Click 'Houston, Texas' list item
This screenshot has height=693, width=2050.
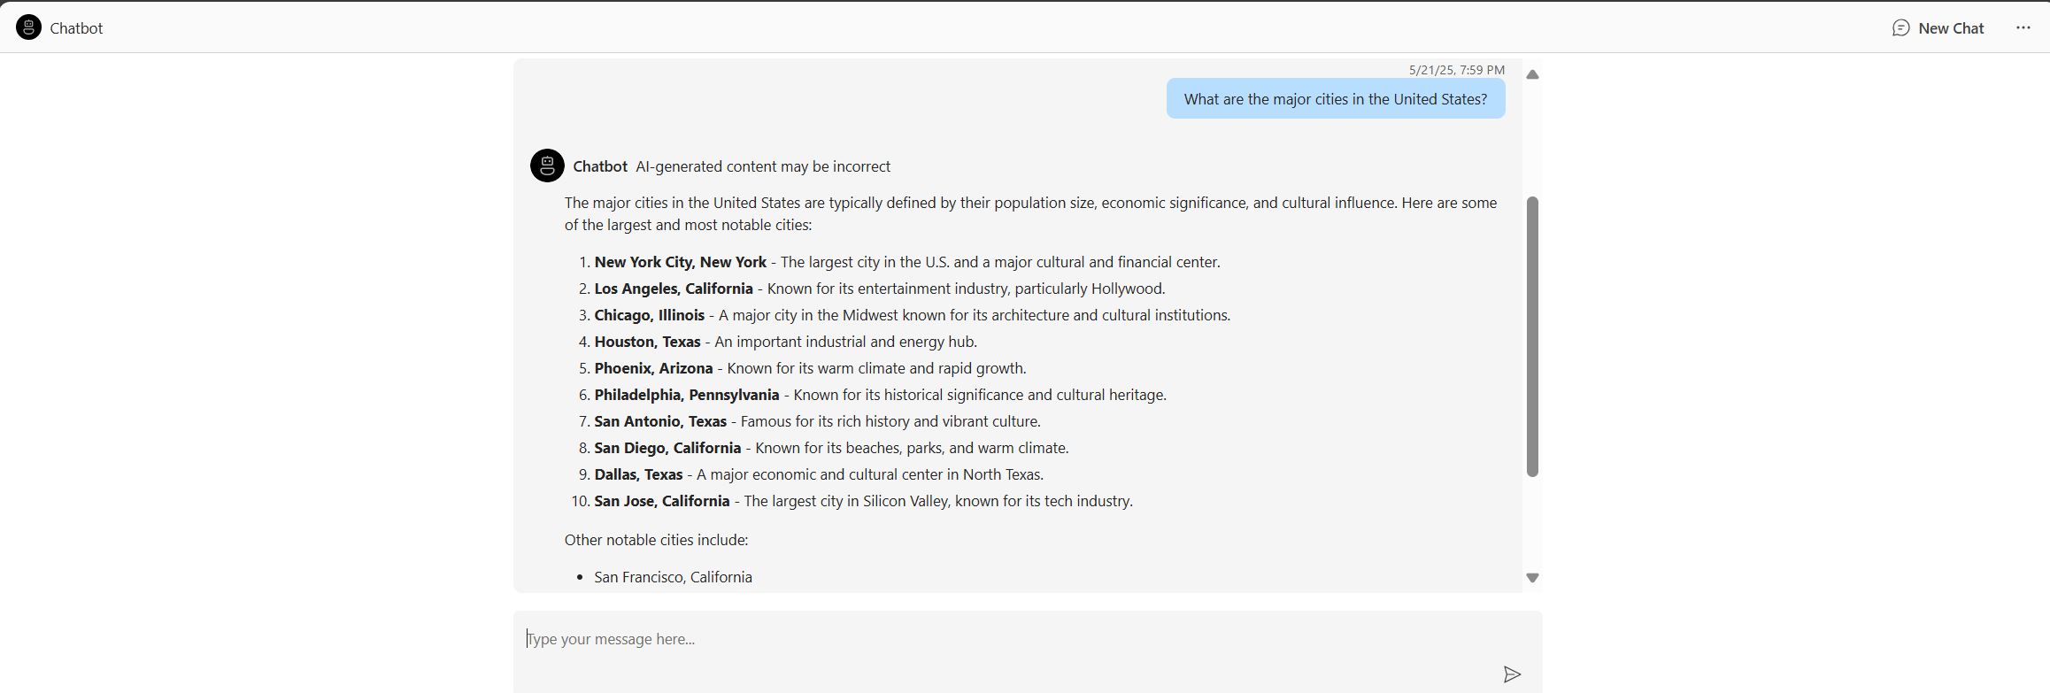tap(786, 342)
